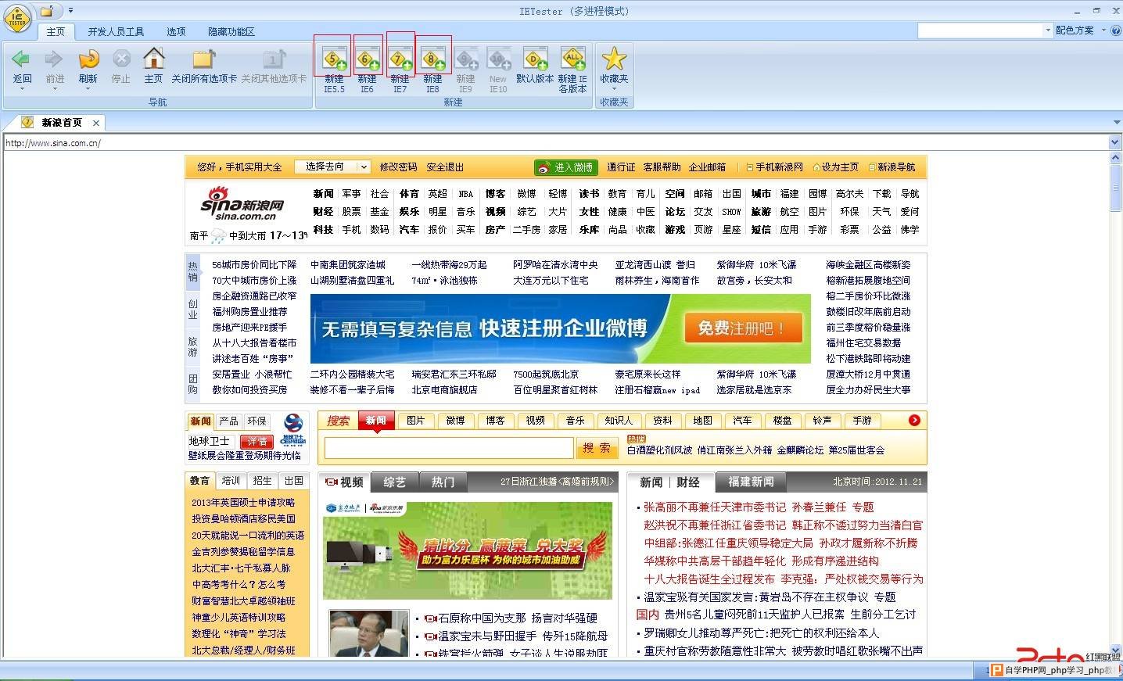
Task: Open the 修改密码 link
Action: point(398,167)
